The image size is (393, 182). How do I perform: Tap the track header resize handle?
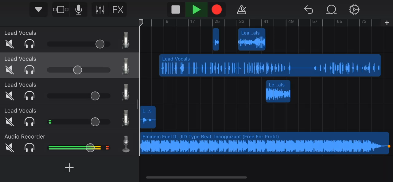coord(137,104)
